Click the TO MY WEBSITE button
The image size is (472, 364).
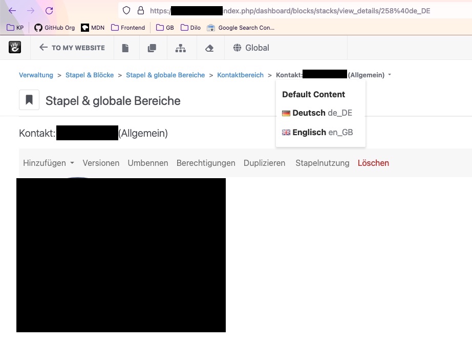pos(71,47)
